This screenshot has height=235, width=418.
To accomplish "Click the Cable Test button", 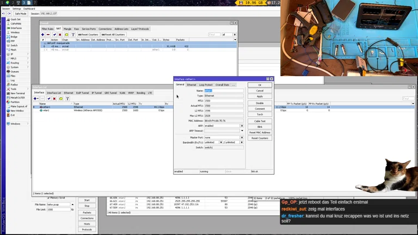I will click(260, 121).
